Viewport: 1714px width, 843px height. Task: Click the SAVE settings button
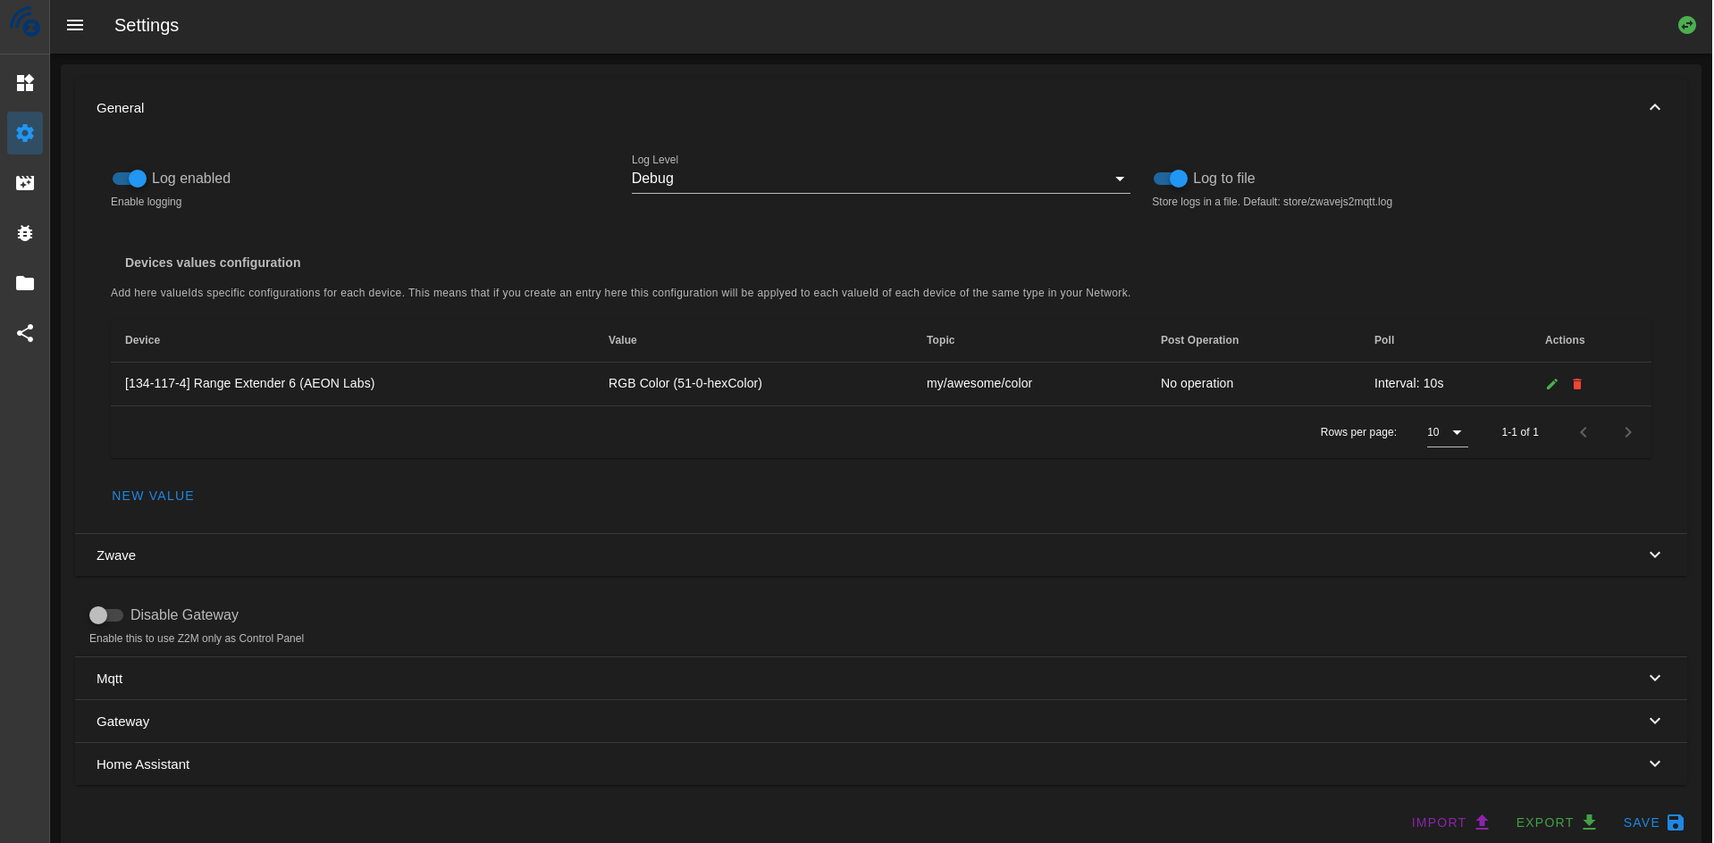pyautogui.click(x=1653, y=822)
